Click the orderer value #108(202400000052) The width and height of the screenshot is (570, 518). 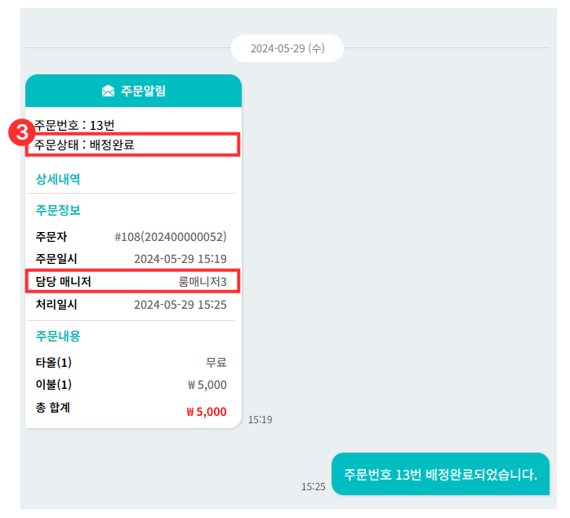[171, 237]
